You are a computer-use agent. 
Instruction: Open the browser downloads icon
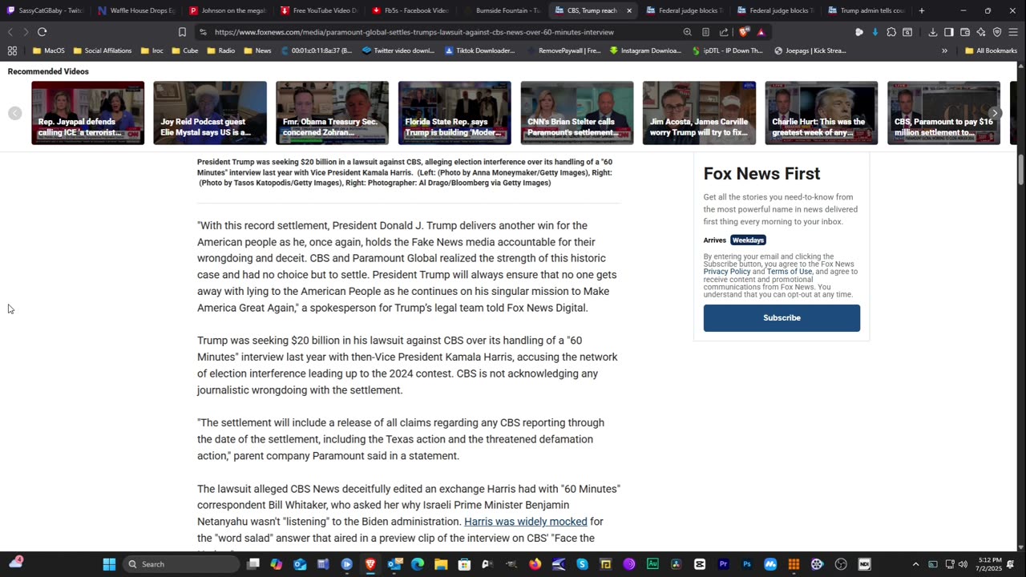point(933,32)
